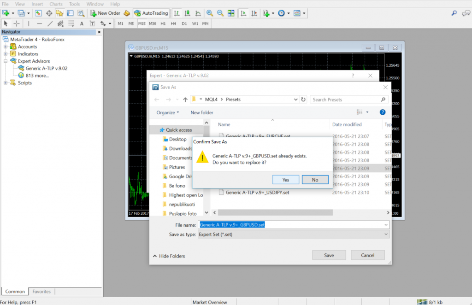Open the indicators list icon
Image resolution: width=472 pixels, height=305 pixels.
coord(266,13)
